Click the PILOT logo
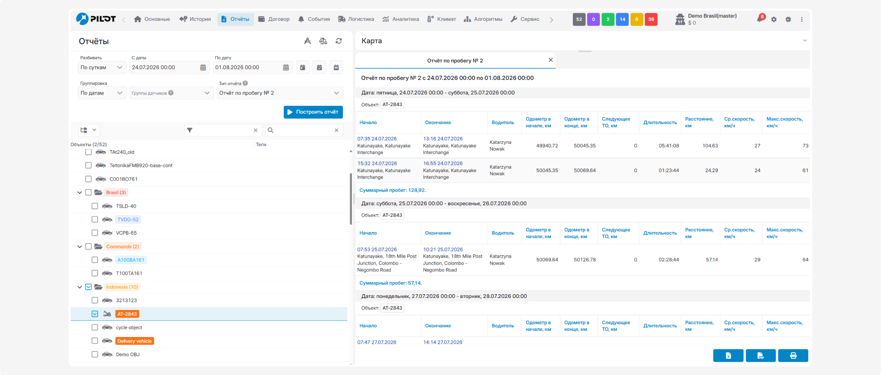 click(96, 19)
